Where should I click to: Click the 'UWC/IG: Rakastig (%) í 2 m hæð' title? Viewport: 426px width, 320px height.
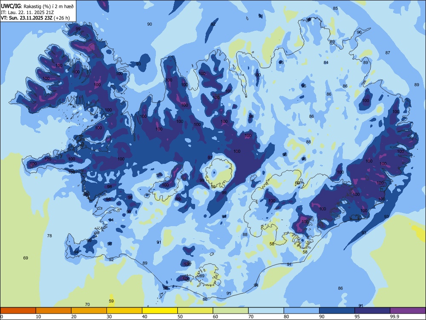coord(37,6)
